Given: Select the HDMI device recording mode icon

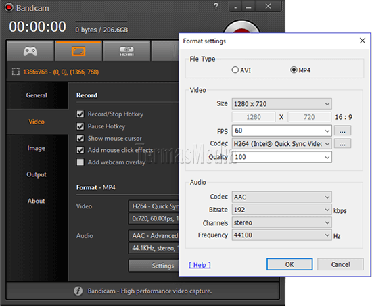Looking at the screenshot, I should point(126,51).
